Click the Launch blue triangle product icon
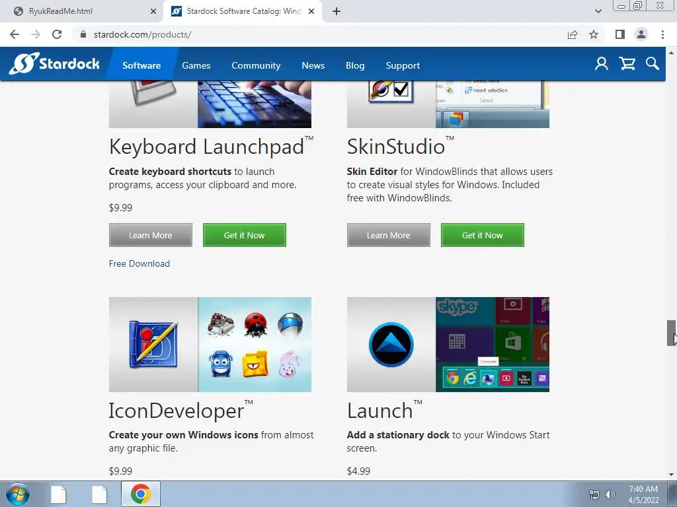Image resolution: width=677 pixels, height=507 pixels. click(x=391, y=344)
